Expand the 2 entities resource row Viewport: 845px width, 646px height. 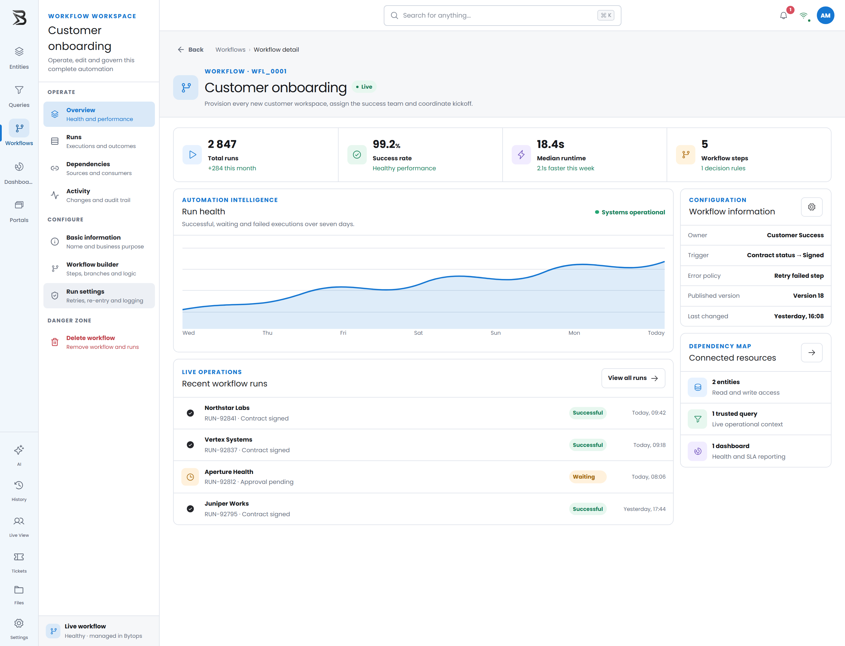(756, 387)
